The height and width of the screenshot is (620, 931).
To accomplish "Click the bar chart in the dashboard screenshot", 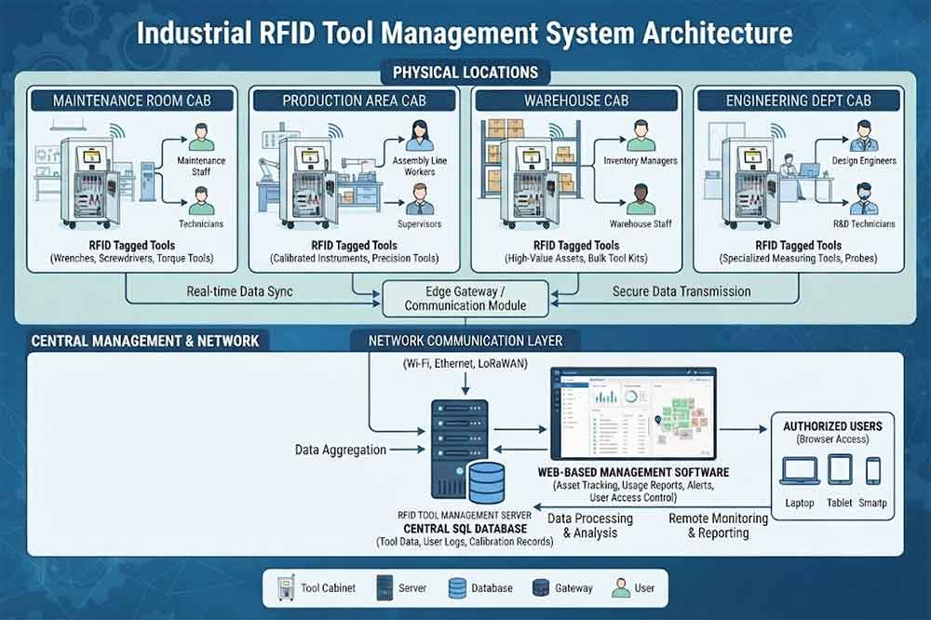I will click(606, 397).
